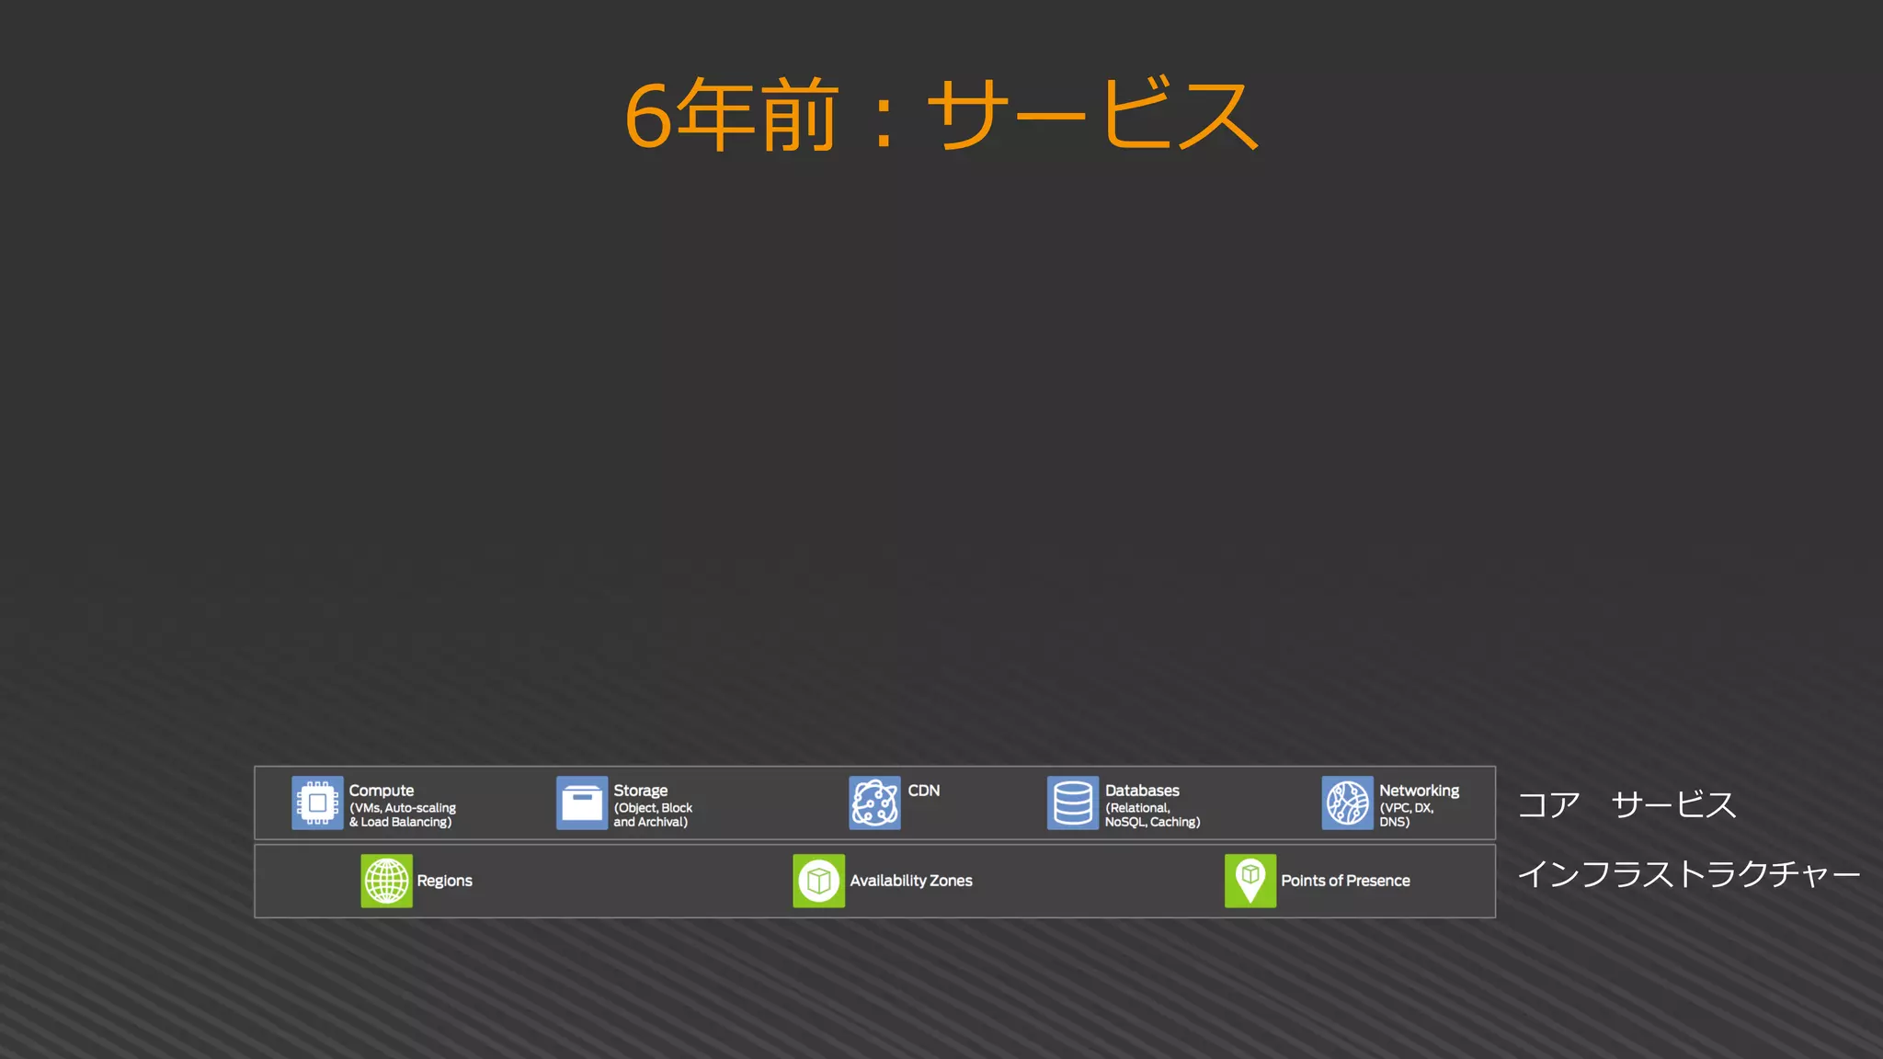
Task: Click the green Availability Zones cube icon
Action: [x=818, y=881]
